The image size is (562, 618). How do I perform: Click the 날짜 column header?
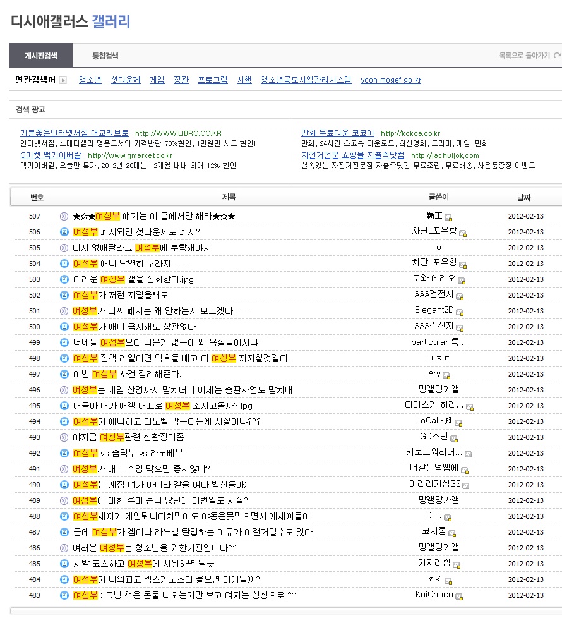(524, 197)
